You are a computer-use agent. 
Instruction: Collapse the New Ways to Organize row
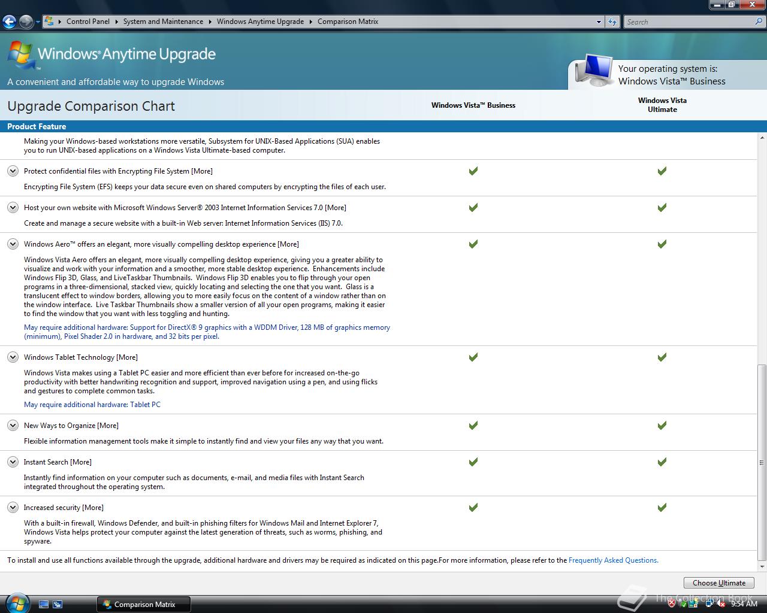pyautogui.click(x=13, y=426)
